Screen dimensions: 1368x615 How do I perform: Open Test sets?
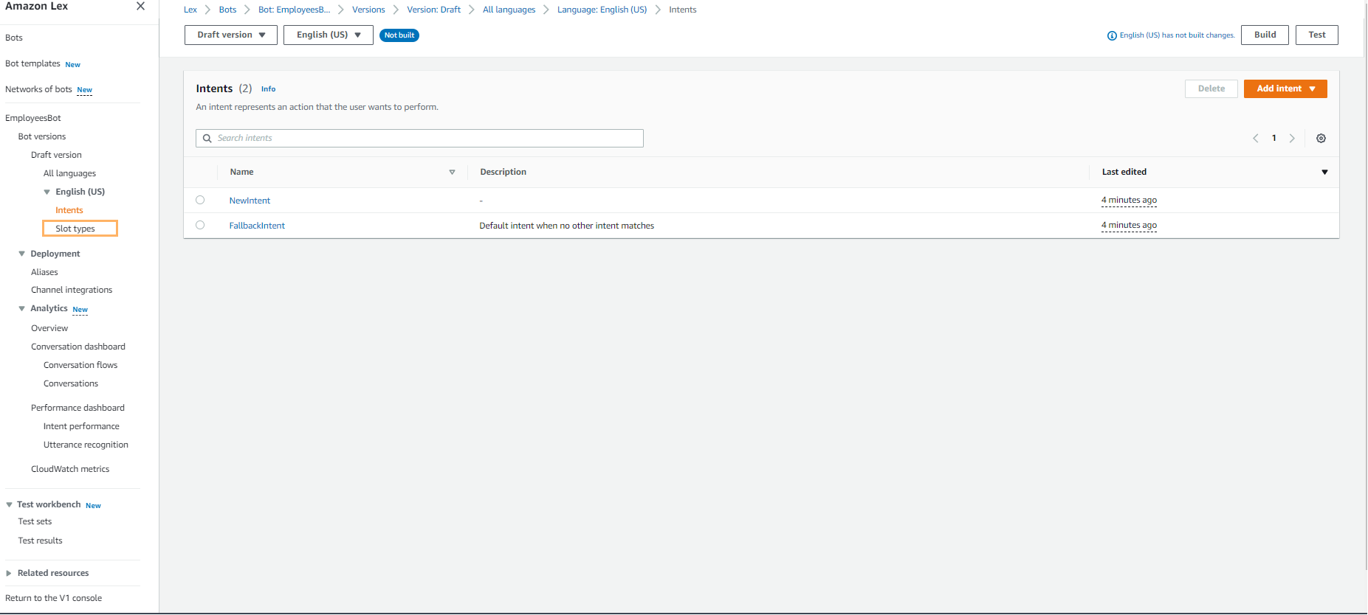[35, 521]
